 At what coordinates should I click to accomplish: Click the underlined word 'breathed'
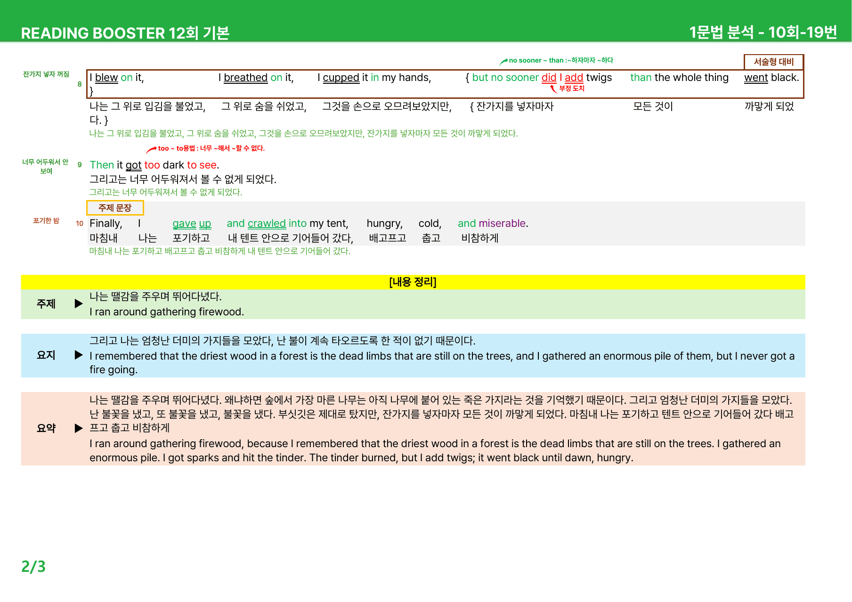[246, 78]
